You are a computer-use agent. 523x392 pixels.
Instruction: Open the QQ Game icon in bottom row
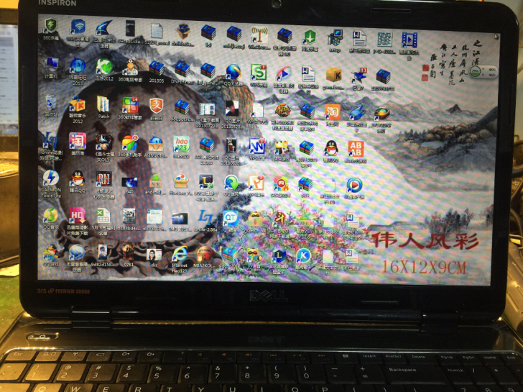point(51,252)
